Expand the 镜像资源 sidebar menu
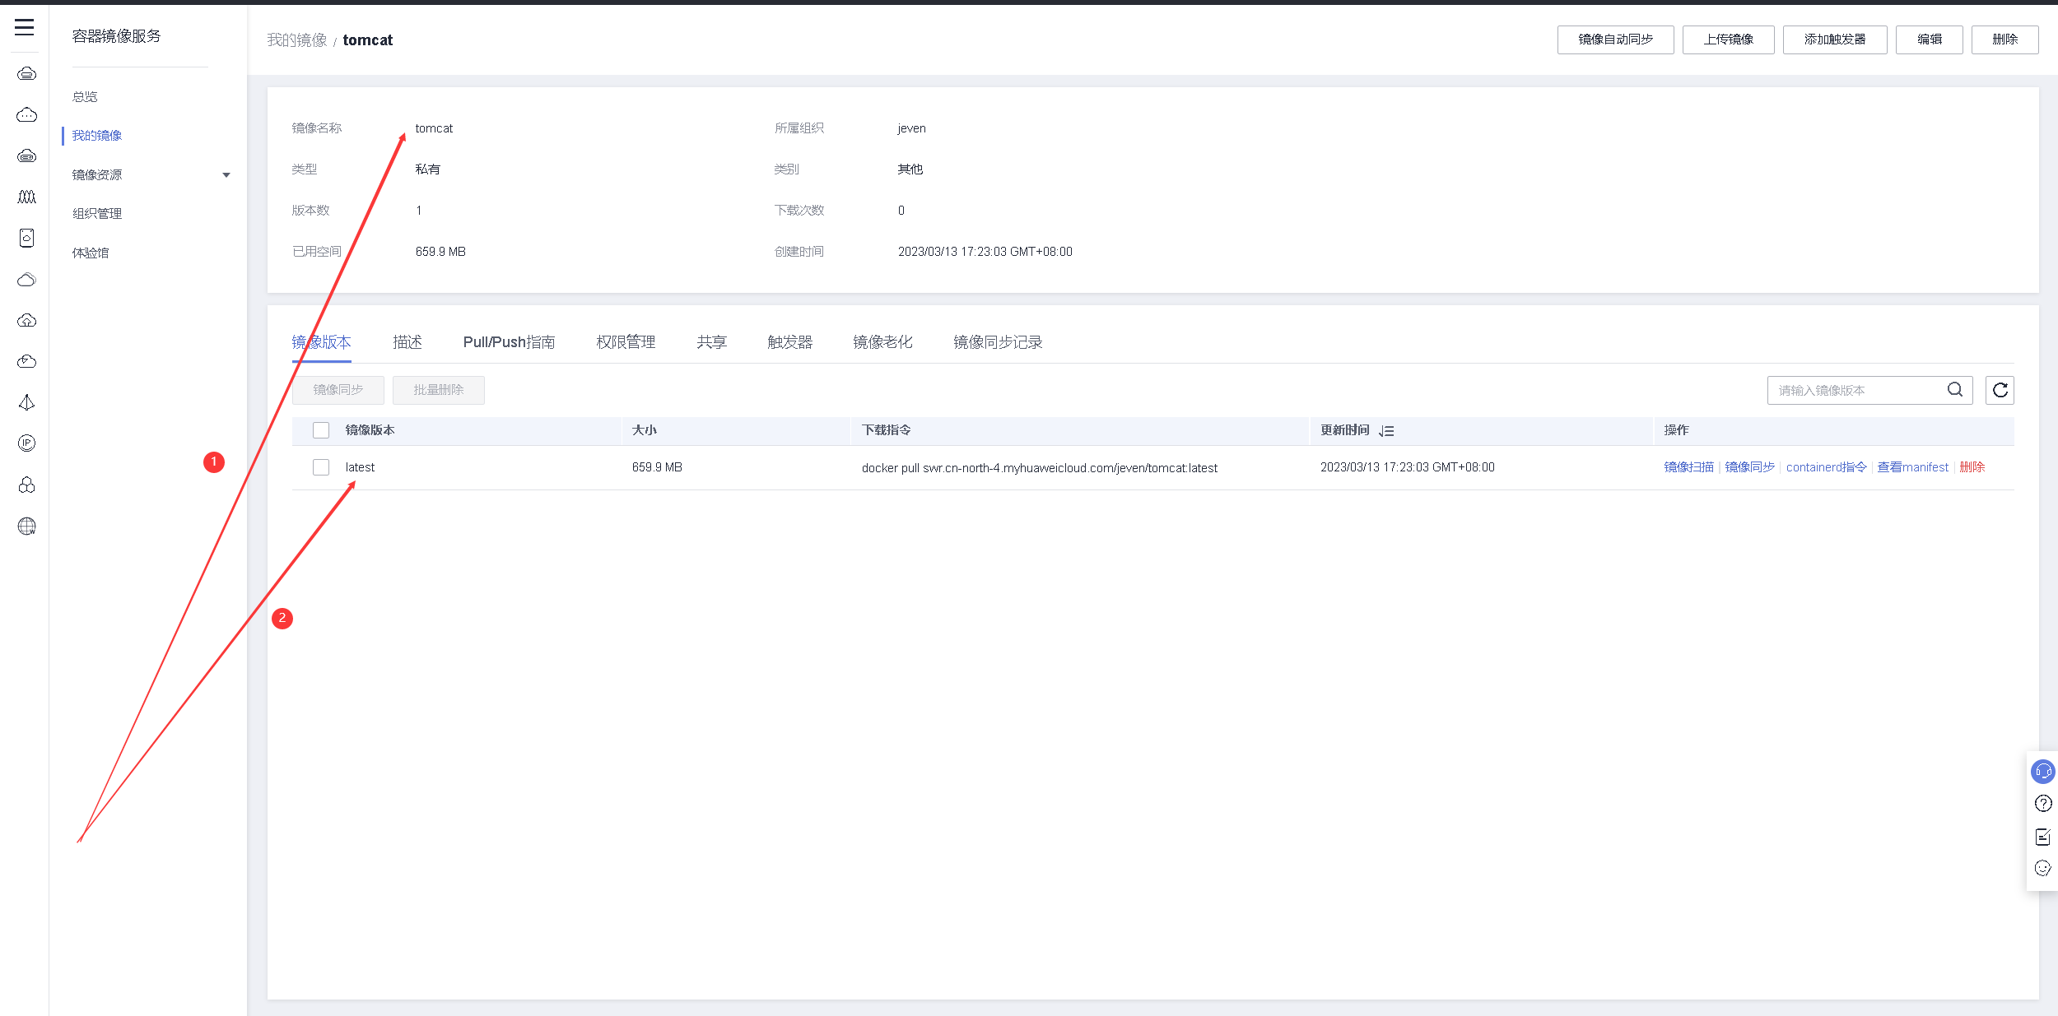Screen dimensions: 2058x1016 point(148,174)
